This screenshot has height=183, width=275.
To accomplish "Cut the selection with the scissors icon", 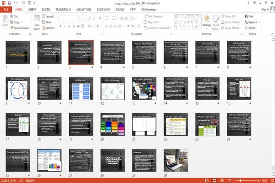I will (11, 17).
